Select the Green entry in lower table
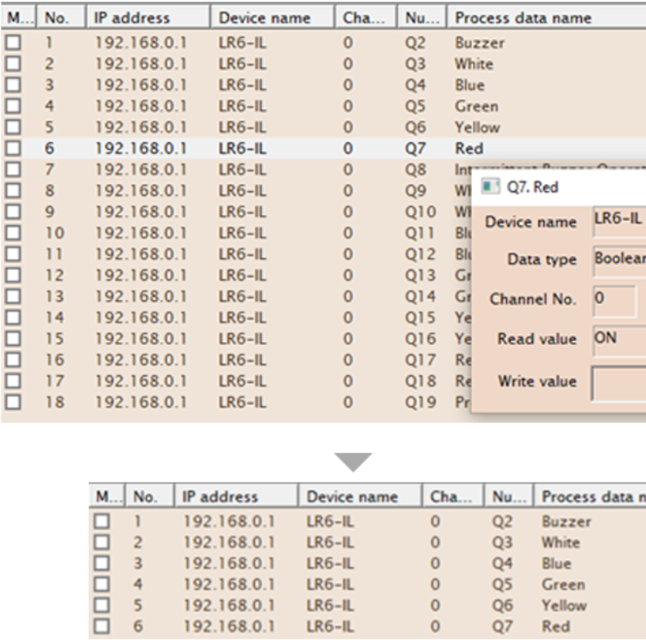The width and height of the screenshot is (646, 642). tap(563, 584)
